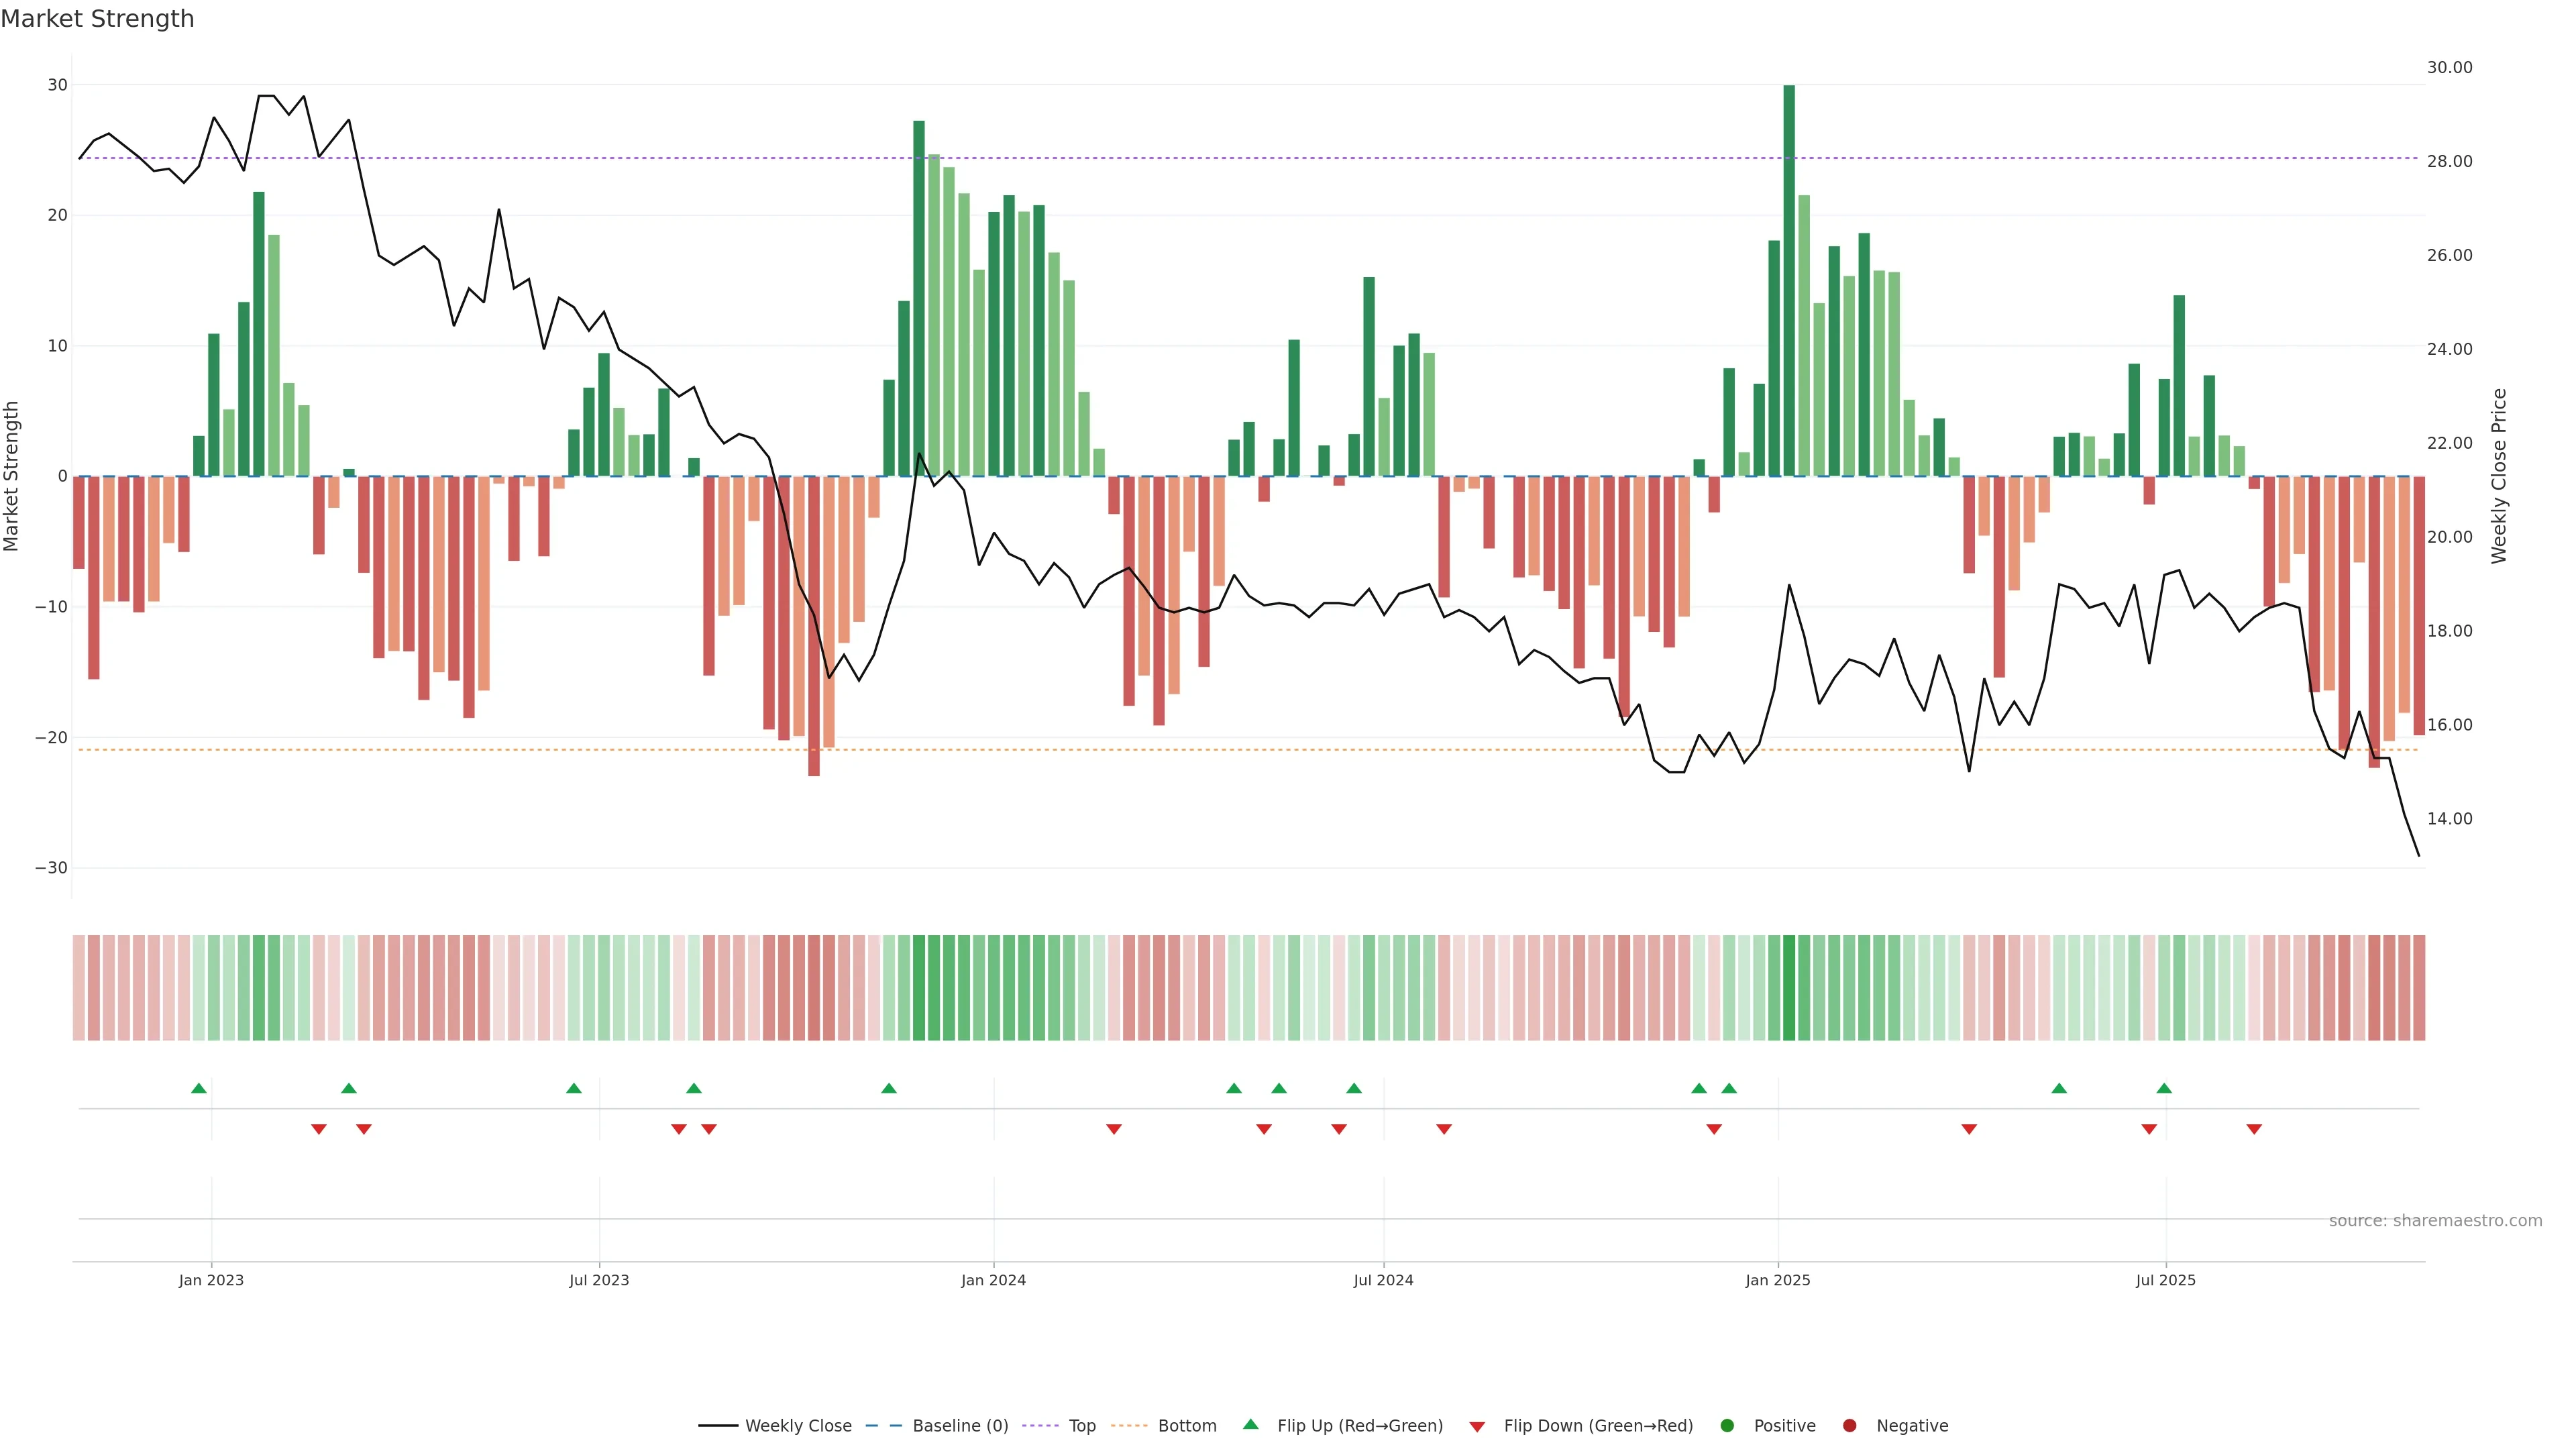
Task: Click the last red flip-down marker after Jul 2025
Action: (x=2254, y=1129)
